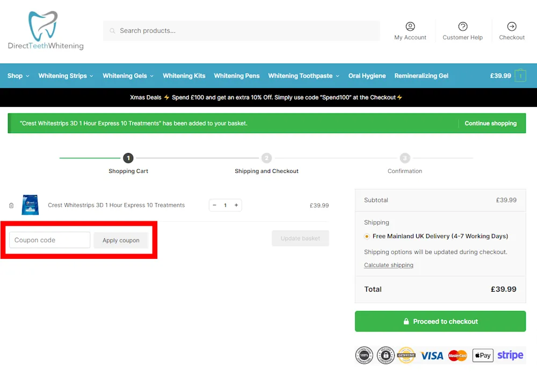Screen dimensions: 537x376
Task: Decrease quantity with minus button
Action: click(214, 205)
